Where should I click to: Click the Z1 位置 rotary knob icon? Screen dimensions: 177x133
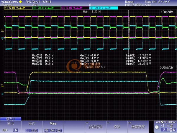pyautogui.click(x=157, y=127)
